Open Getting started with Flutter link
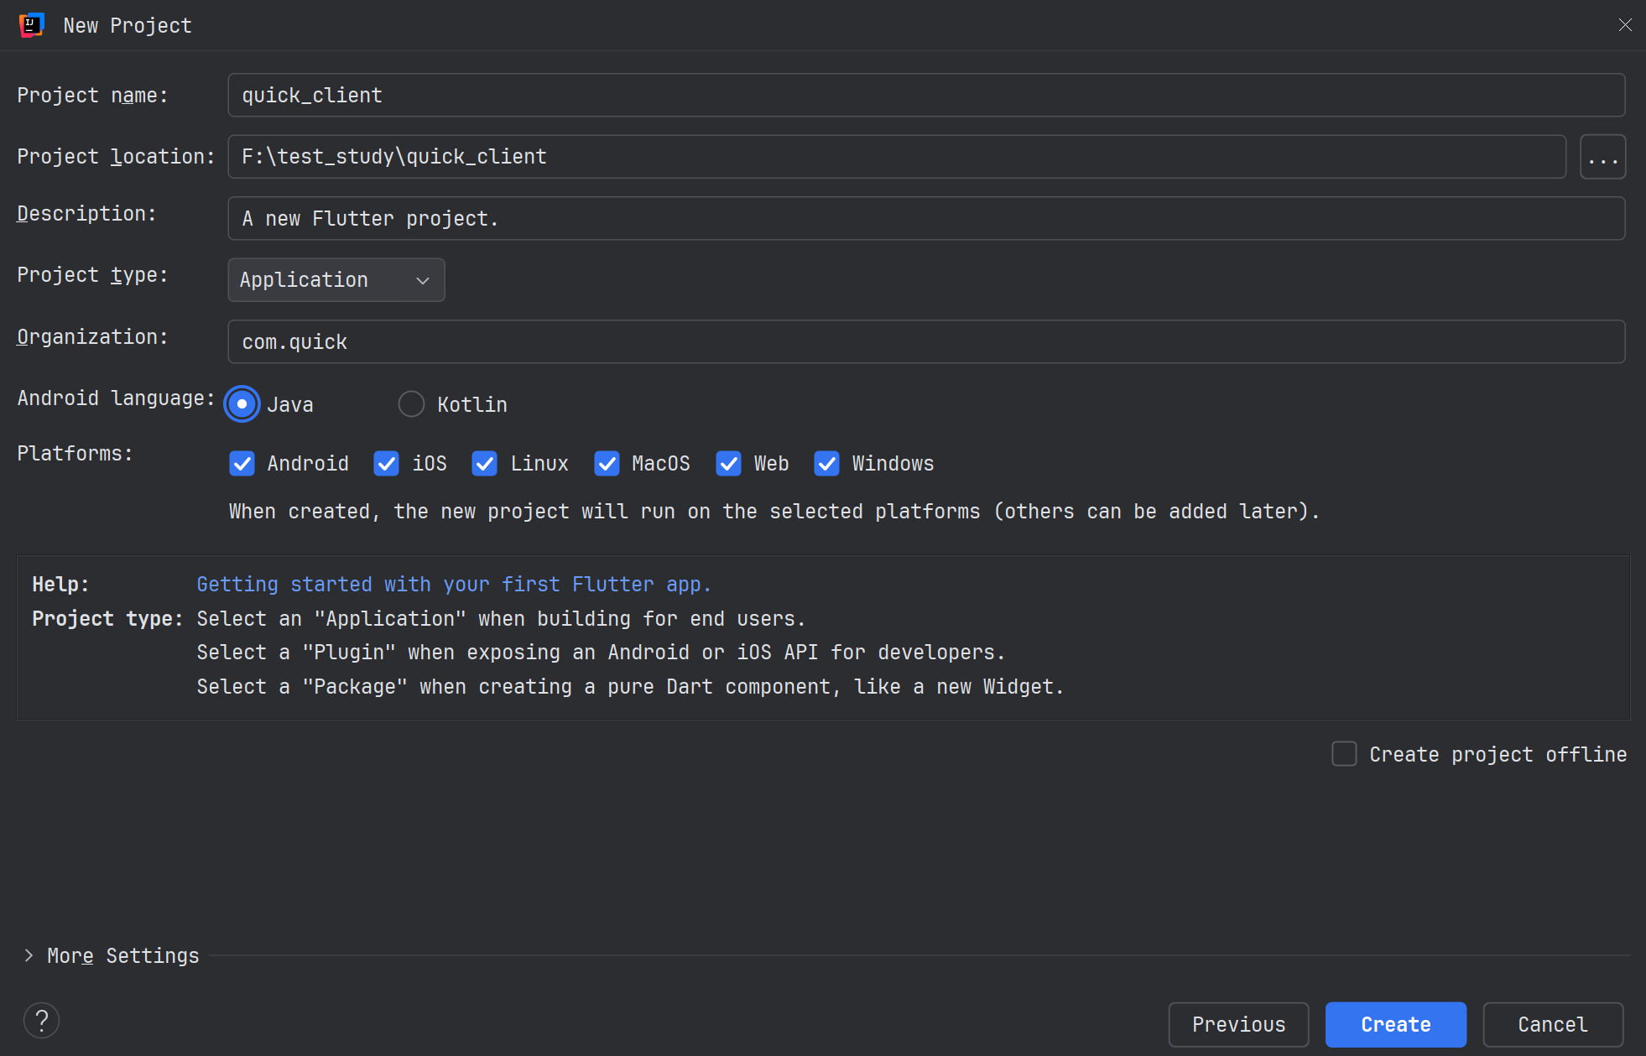 (453, 585)
